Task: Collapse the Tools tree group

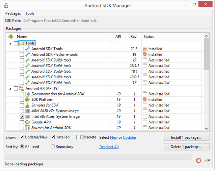Action: click(x=10, y=43)
